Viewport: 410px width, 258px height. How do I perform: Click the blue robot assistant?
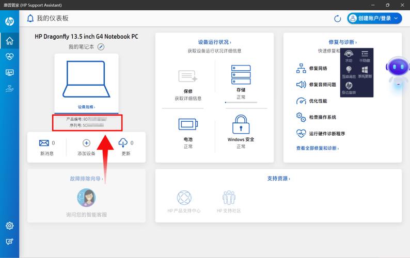[x=398, y=70]
